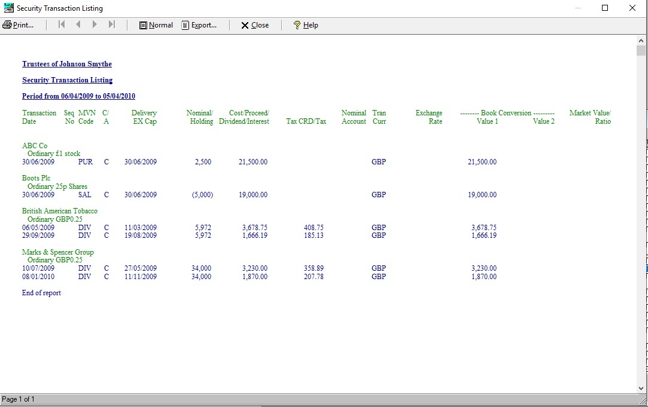Click the 'Nominal Account' column header
This screenshot has height=407, width=648.
point(354,117)
